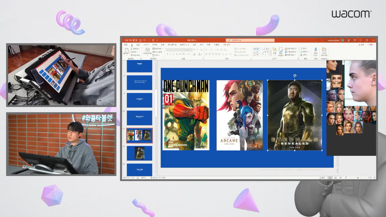The image size is (386, 217).
Task: Open the 구역 Section dropdown
Action: (156, 55)
